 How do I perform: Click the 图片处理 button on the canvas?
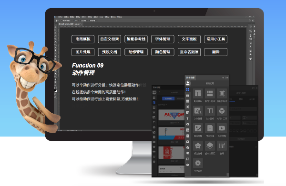tap(83, 52)
